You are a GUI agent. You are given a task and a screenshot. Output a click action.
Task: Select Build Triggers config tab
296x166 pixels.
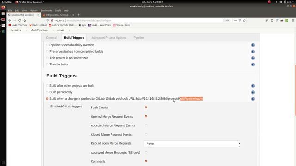(x=74, y=38)
